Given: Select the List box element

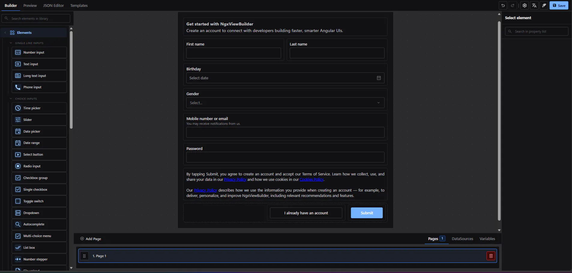Looking at the screenshot, I should point(39,248).
